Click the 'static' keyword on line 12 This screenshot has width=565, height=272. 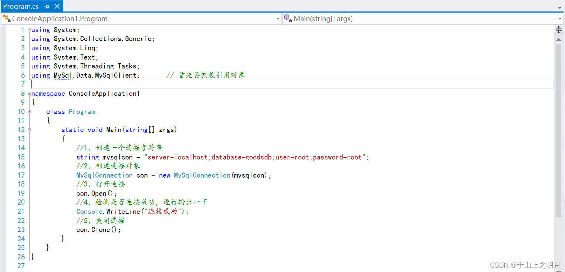point(72,130)
